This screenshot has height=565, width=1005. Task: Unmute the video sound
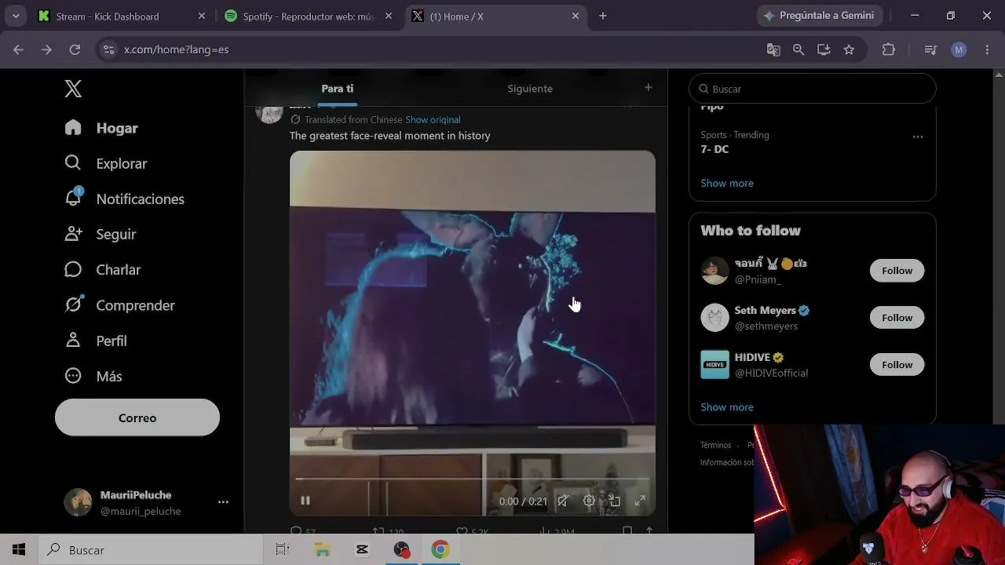tap(563, 501)
